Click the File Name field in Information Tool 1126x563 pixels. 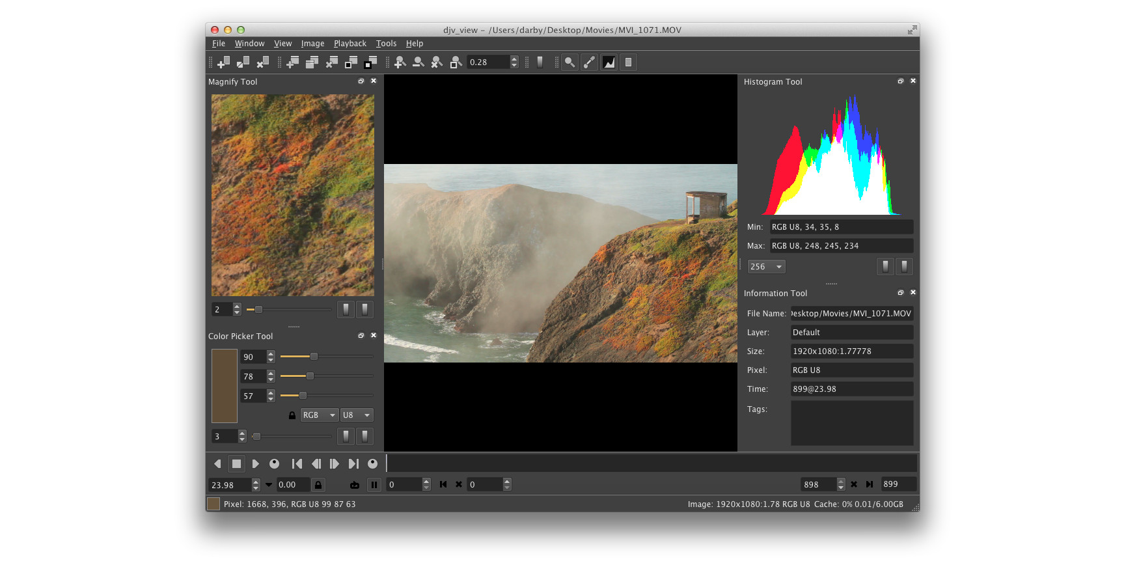pyautogui.click(x=851, y=314)
